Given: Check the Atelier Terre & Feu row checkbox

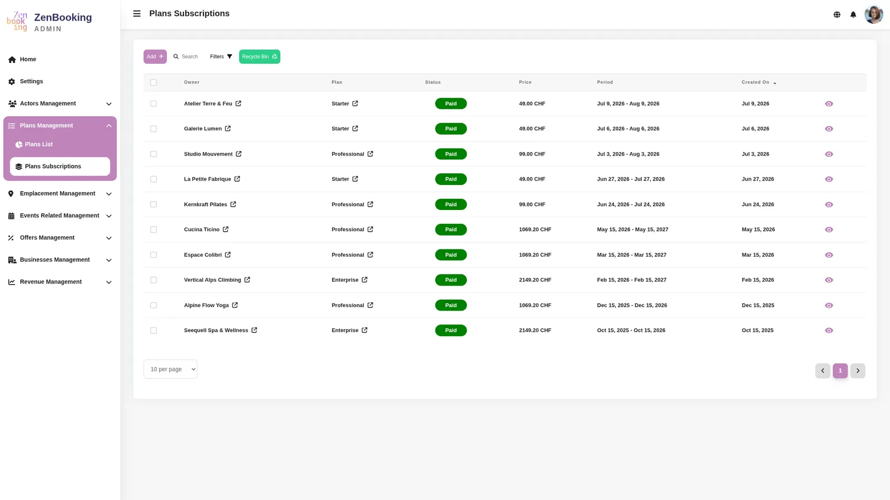Looking at the screenshot, I should point(154,103).
